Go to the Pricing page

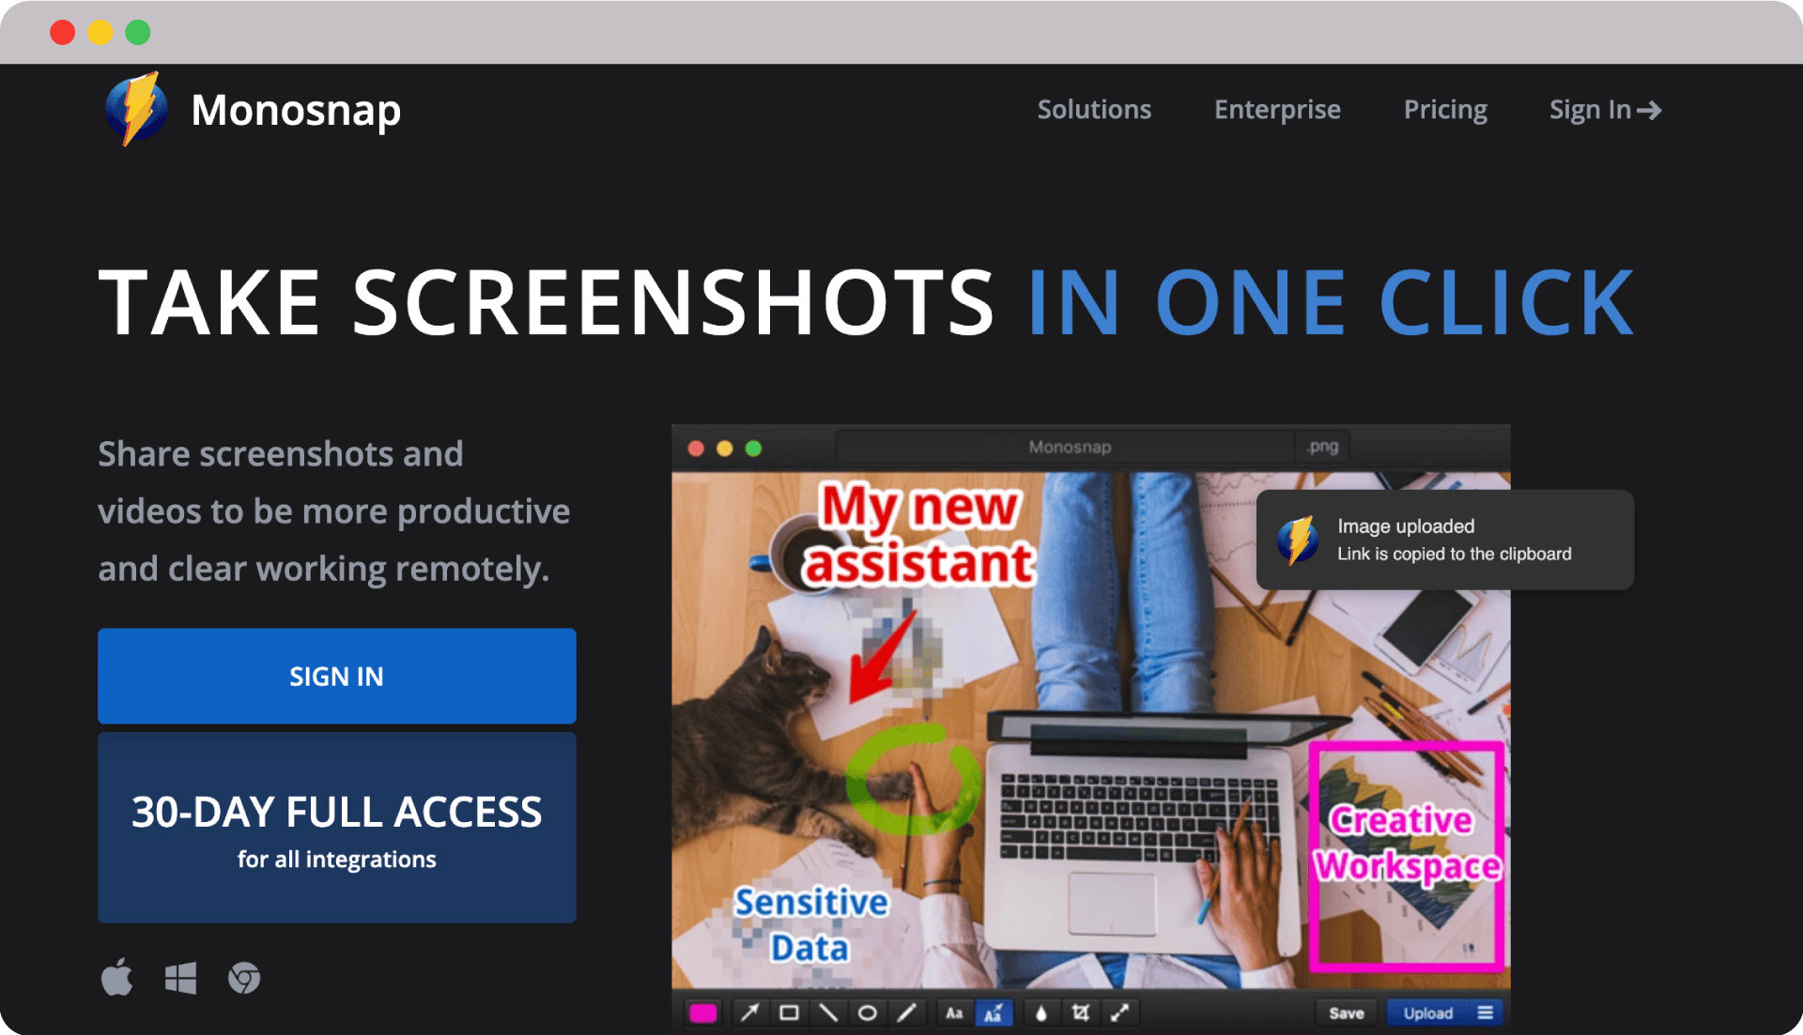click(1445, 110)
